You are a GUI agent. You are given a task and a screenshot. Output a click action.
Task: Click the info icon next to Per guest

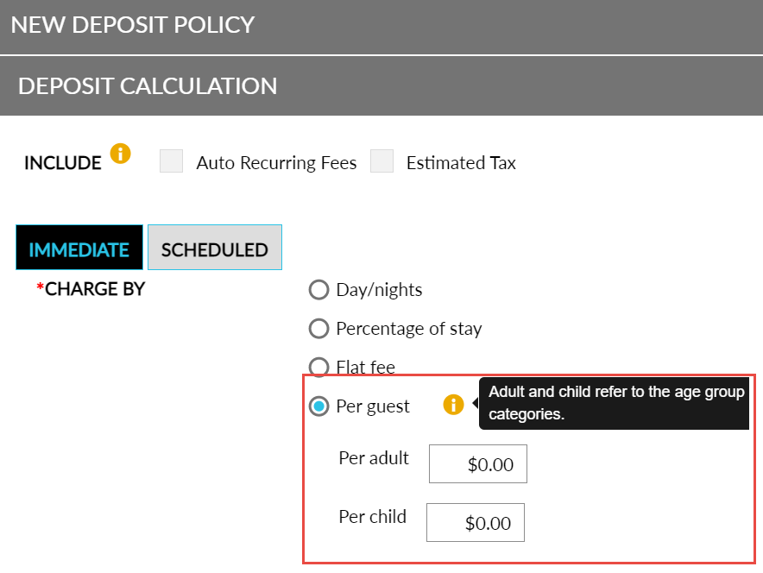(453, 404)
